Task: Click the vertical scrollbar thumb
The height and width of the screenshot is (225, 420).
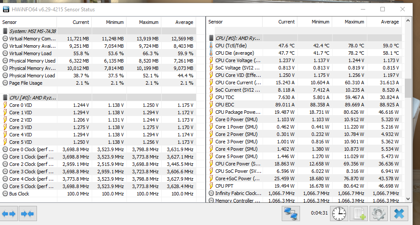Action: tap(408, 88)
